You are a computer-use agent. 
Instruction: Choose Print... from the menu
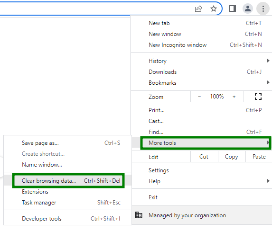pos(201,110)
